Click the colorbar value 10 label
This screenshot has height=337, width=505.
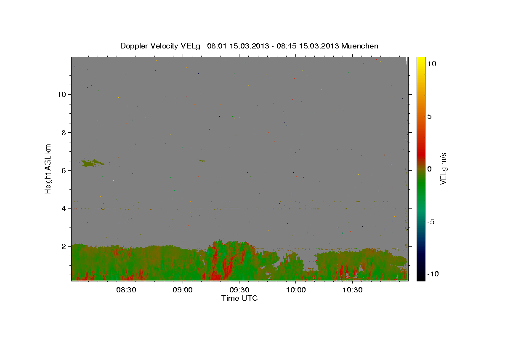pos(431,64)
